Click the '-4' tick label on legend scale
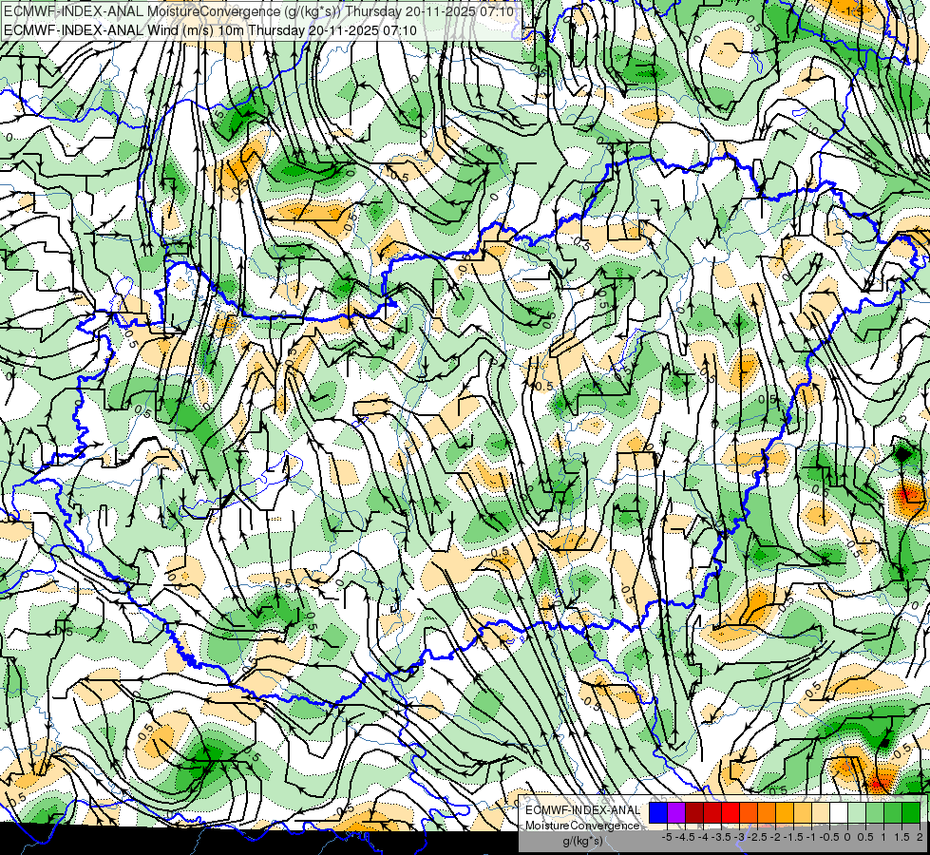 click(x=703, y=837)
